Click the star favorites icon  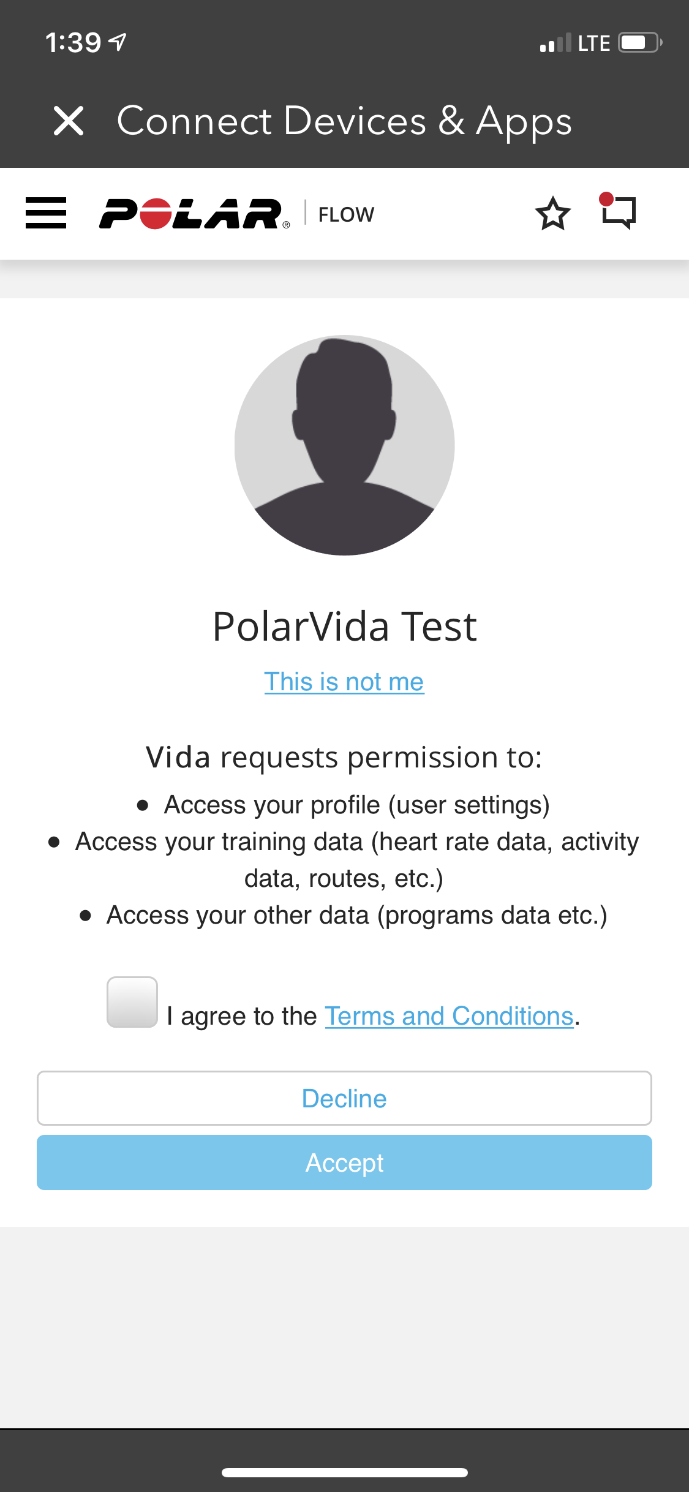pyautogui.click(x=553, y=214)
